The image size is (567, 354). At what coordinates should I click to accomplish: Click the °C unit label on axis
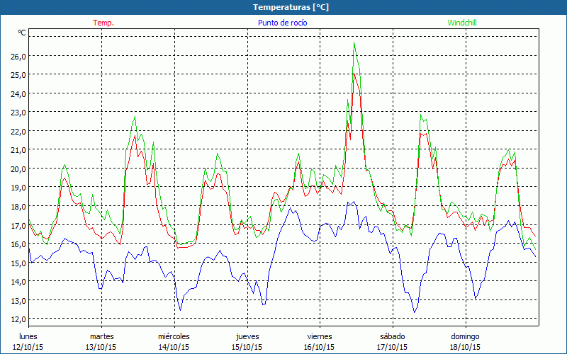(x=23, y=33)
